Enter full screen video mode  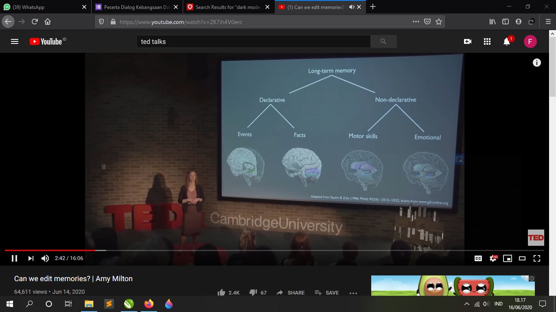tap(537, 258)
